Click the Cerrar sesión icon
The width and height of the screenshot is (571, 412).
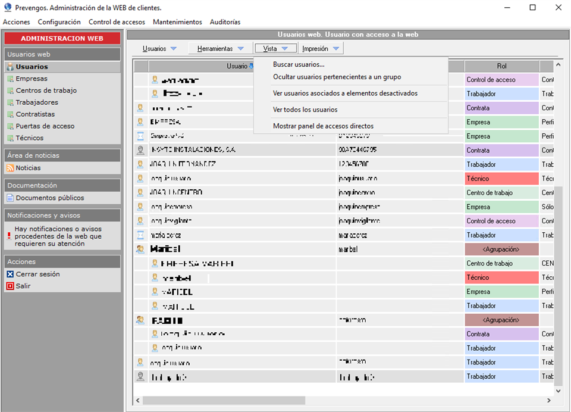coord(10,274)
